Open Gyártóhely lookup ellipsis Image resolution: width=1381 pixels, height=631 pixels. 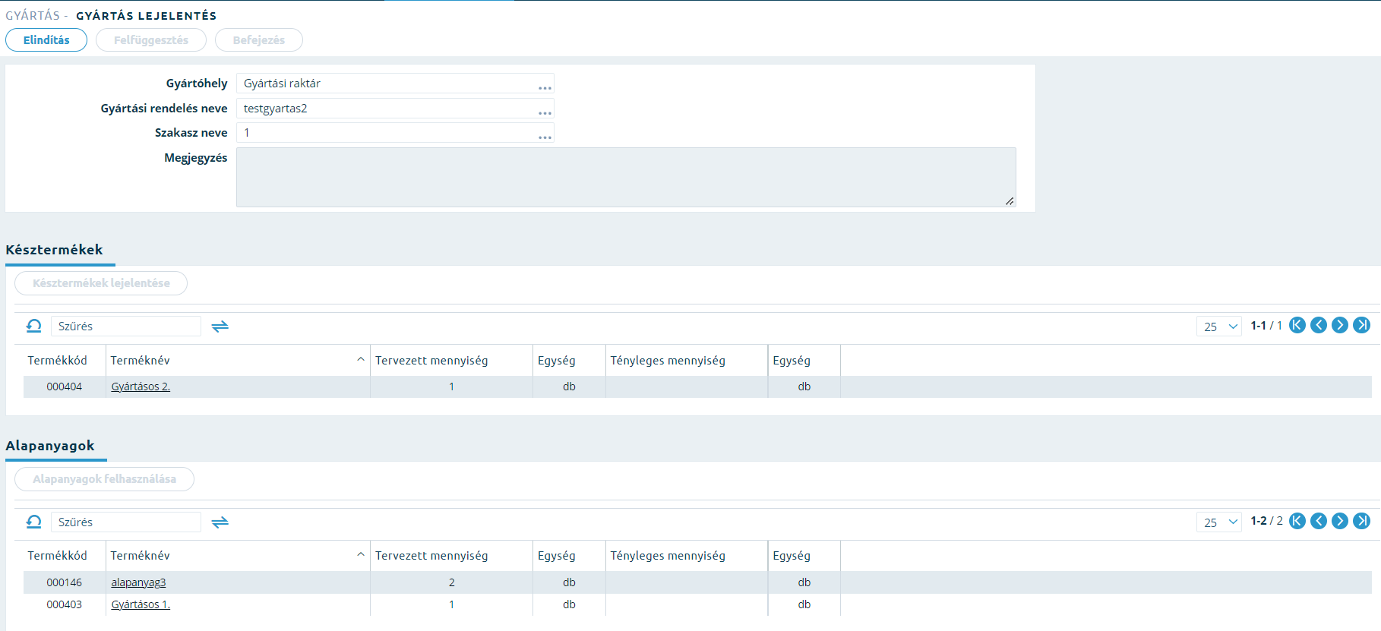545,87
